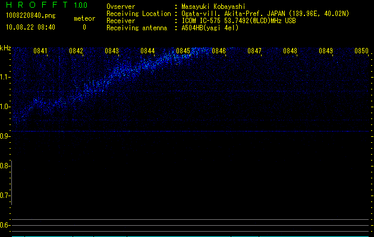The height and width of the screenshot is (237, 374).
Task: Click observer name Masayuki Kobayashi
Action: pyautogui.click(x=213, y=7)
